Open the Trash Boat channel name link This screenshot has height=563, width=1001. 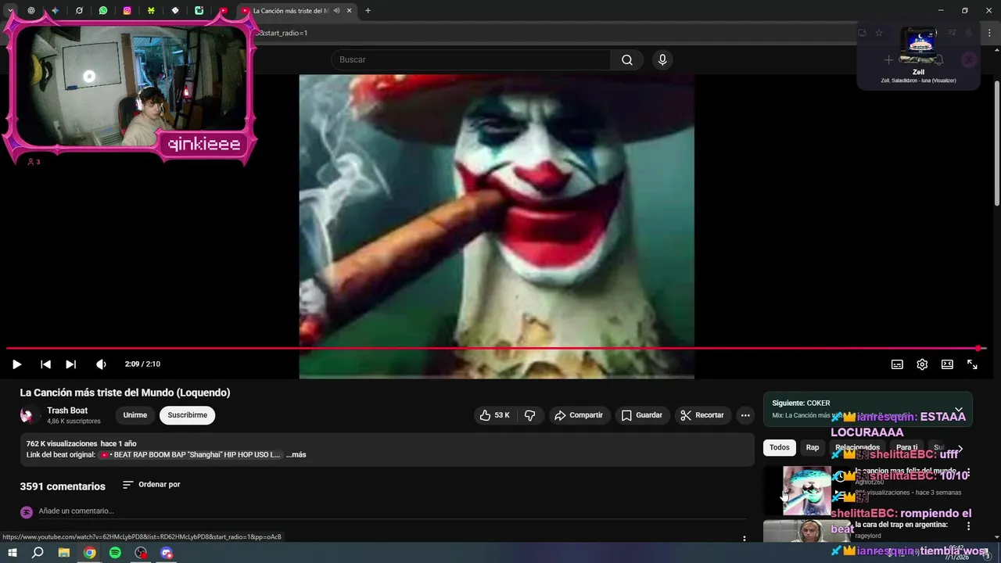coord(67,411)
